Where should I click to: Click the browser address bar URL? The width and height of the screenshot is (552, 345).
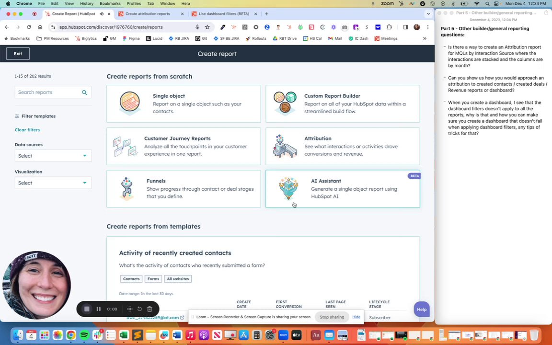click(x=111, y=27)
